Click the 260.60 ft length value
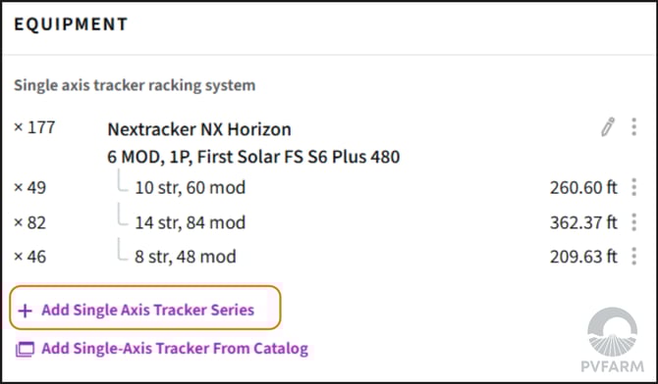 pyautogui.click(x=583, y=187)
